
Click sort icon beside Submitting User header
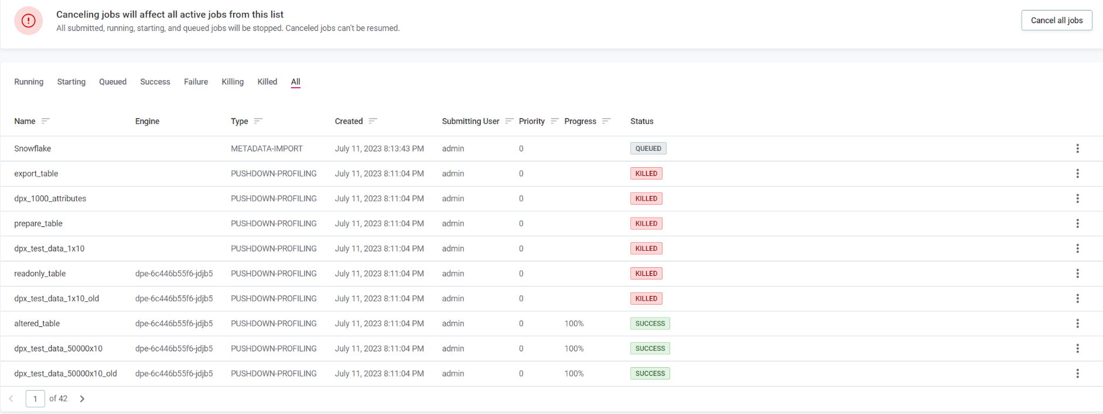pos(509,121)
